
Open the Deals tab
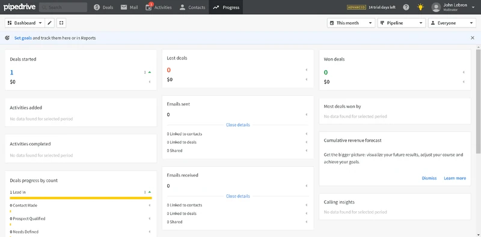pos(103,7)
